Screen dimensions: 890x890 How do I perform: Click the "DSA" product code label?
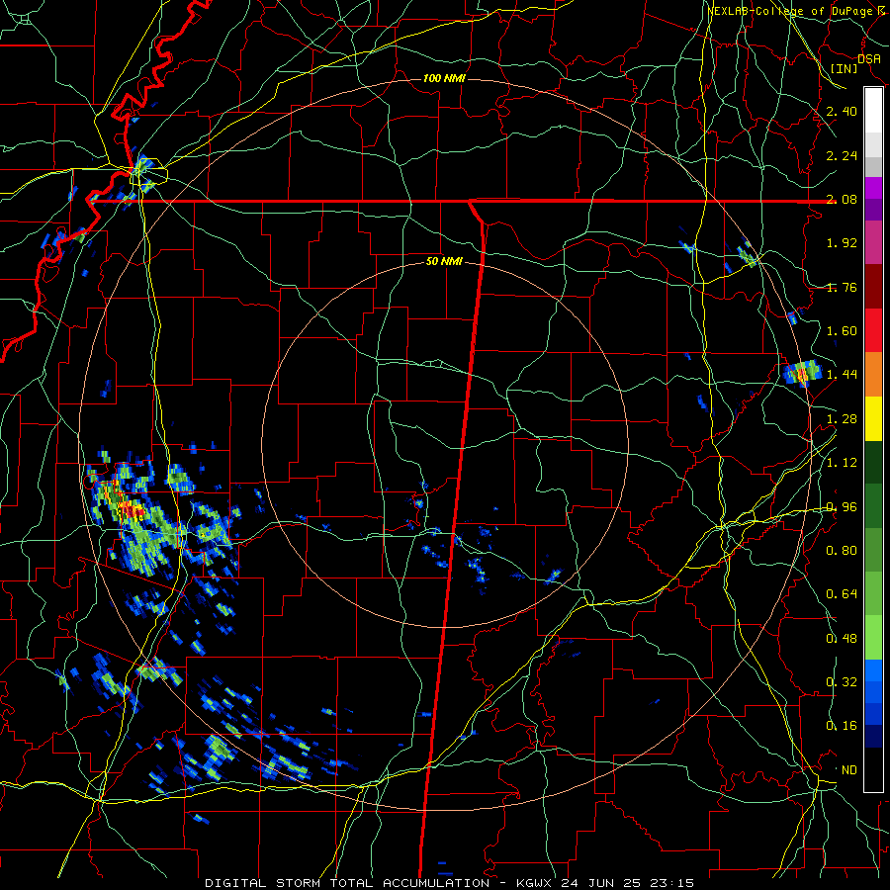pyautogui.click(x=869, y=59)
